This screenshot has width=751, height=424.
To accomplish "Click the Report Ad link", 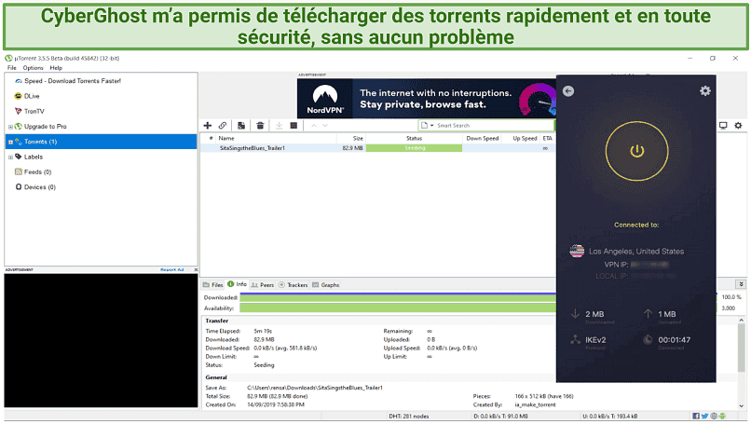I will [172, 269].
